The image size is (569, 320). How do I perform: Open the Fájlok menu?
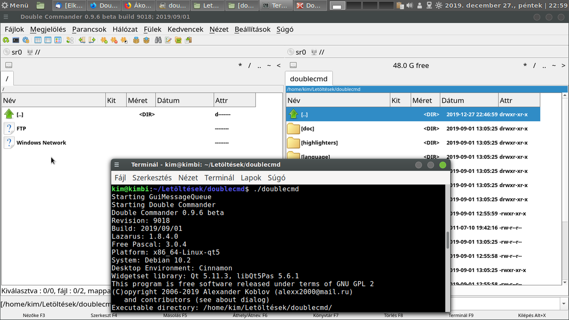14,29
